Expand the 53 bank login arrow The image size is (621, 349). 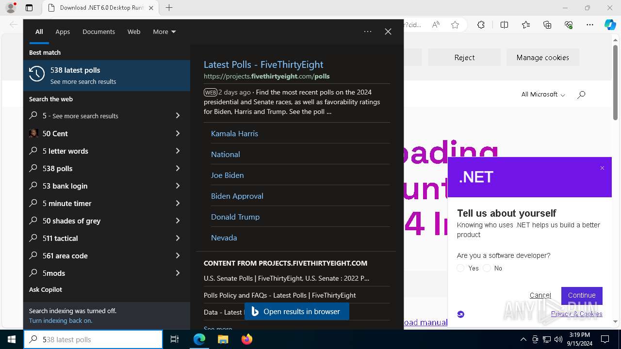pos(178,186)
